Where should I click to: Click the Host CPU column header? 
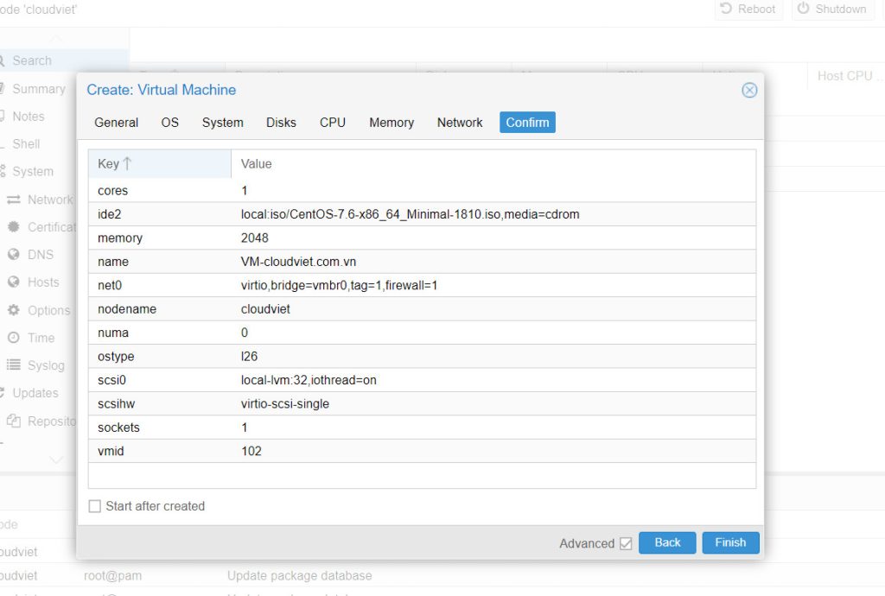pos(845,75)
